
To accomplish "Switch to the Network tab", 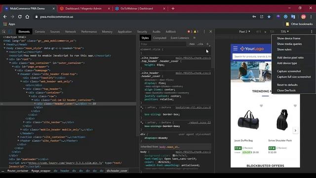I will tap(71, 32).
